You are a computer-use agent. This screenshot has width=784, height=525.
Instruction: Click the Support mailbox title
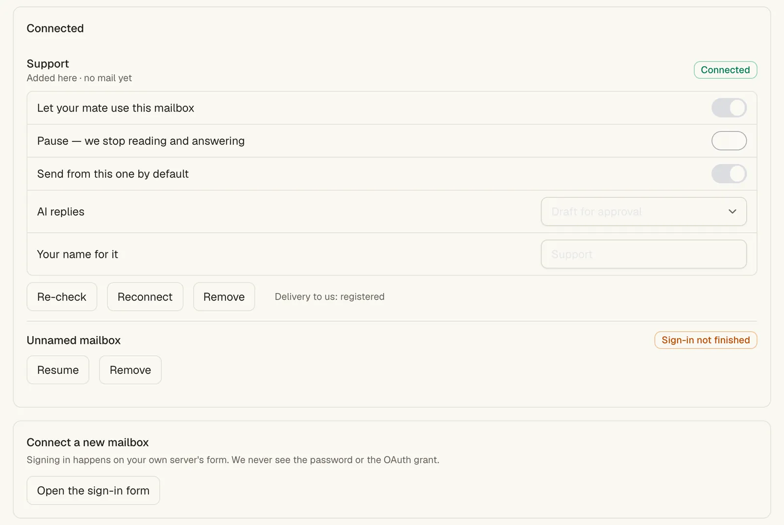point(48,64)
